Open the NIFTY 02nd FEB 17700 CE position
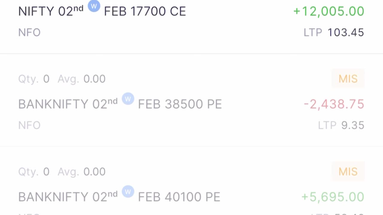This screenshot has height=215, width=383. coord(191,22)
